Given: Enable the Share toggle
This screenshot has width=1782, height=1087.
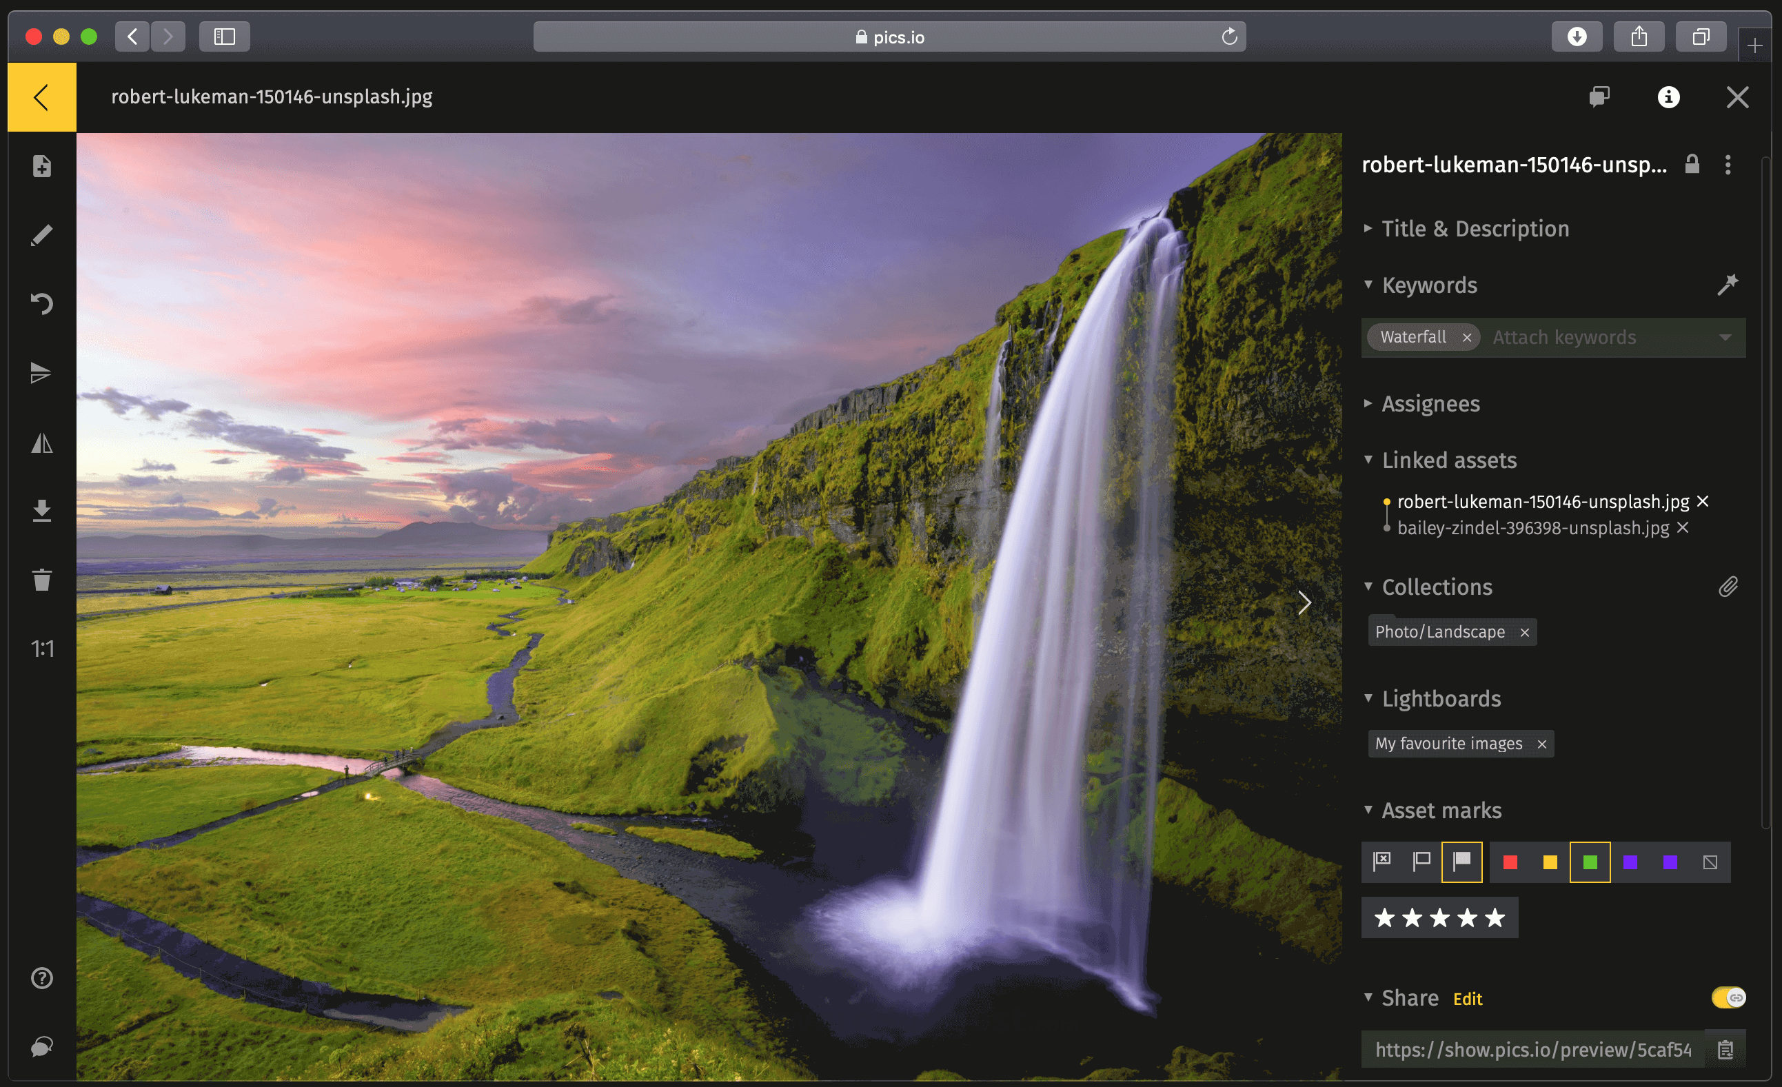Looking at the screenshot, I should (1728, 997).
